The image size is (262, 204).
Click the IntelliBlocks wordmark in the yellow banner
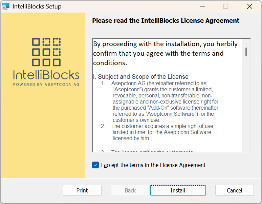coord(46,75)
